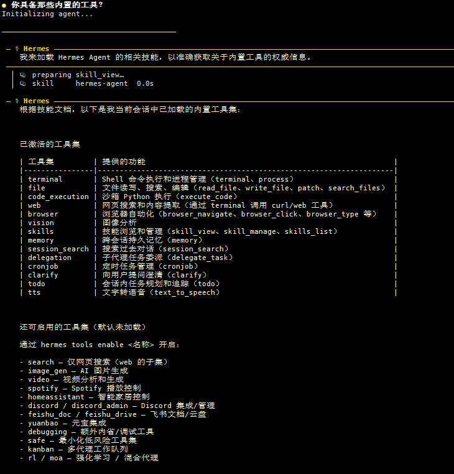Screen dimensions: 454x474
Task: Click description '定时任务管理 (cronjob)'
Action: tap(150, 266)
